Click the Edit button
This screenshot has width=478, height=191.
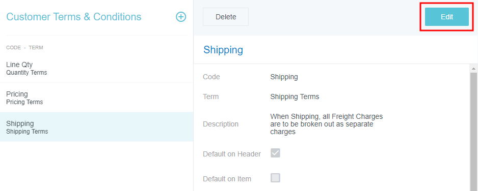446,17
